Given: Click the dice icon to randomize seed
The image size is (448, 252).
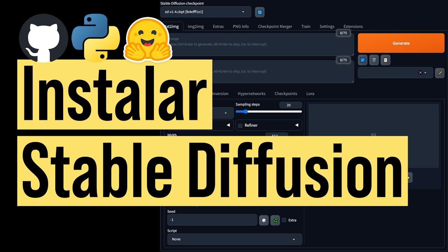Looking at the screenshot, I should (x=264, y=220).
